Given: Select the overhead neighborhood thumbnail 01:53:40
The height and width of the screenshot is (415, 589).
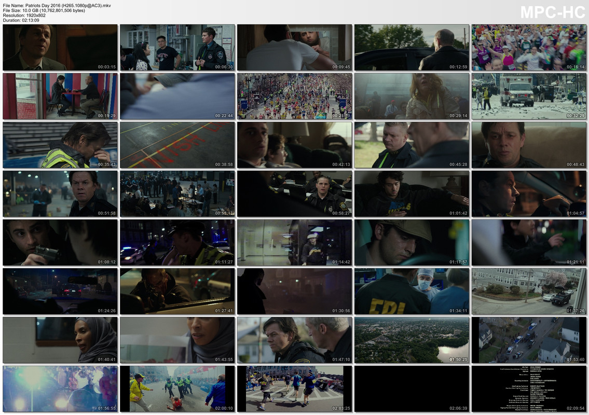Looking at the screenshot, I should coord(529,340).
